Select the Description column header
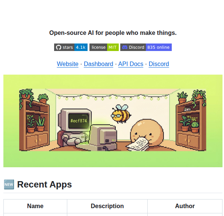This screenshot has width=224, height=216. pyautogui.click(x=107, y=206)
